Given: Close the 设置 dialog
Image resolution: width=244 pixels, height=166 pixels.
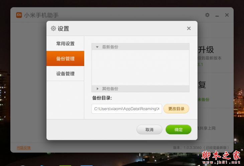Looking at the screenshot, I should coord(189,28).
